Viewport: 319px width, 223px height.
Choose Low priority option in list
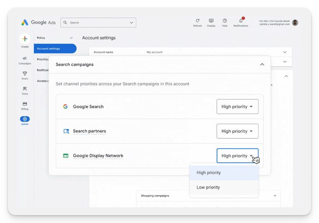(x=224, y=187)
